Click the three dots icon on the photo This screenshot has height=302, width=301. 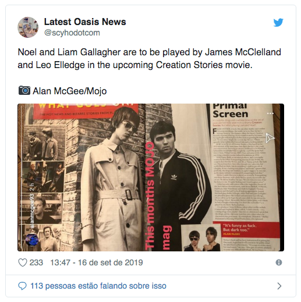coord(270,113)
